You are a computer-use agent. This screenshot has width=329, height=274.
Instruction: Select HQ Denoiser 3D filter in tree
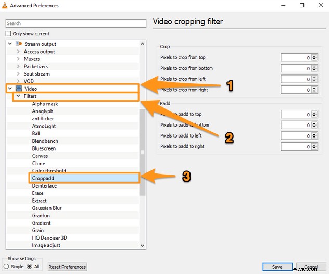tap(49, 238)
